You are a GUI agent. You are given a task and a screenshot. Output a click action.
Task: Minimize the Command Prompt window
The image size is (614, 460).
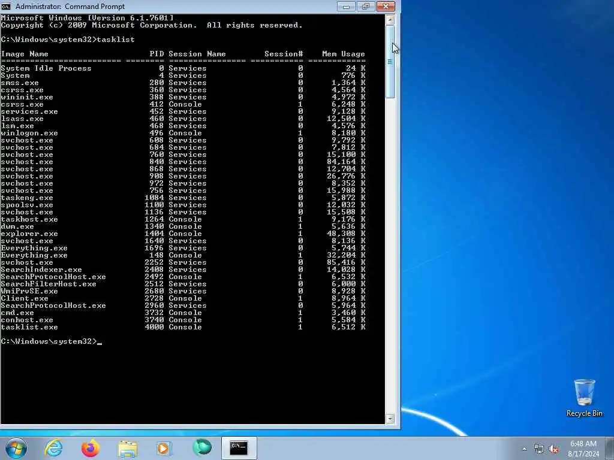(x=346, y=6)
